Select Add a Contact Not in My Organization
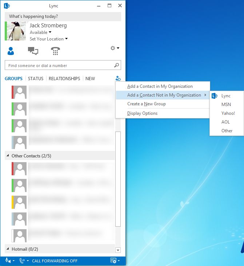The height and width of the screenshot is (266, 244). 163,95
